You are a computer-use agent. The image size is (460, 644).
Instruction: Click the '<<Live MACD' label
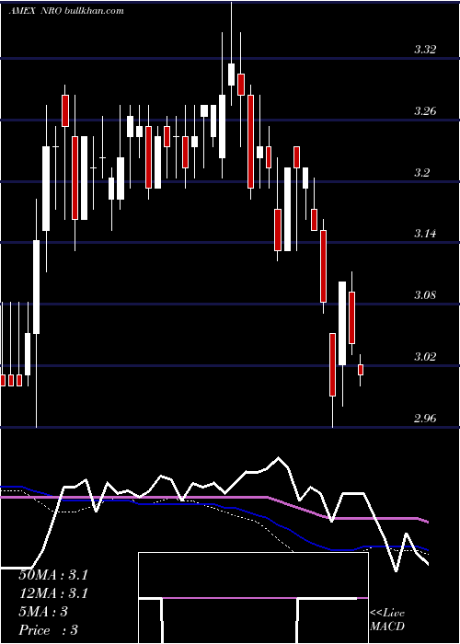(x=387, y=619)
